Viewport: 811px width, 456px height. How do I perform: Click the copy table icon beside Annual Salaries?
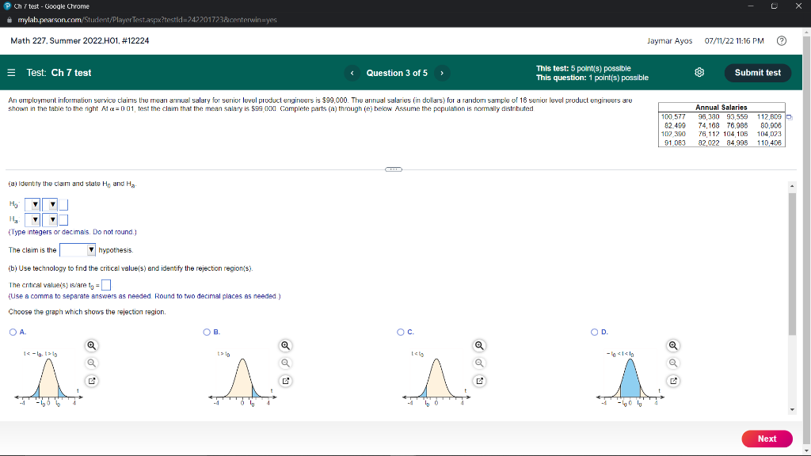tap(790, 117)
